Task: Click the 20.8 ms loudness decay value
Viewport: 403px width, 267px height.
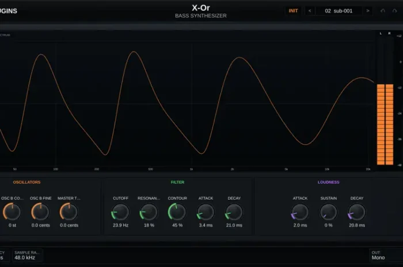Action: click(357, 225)
